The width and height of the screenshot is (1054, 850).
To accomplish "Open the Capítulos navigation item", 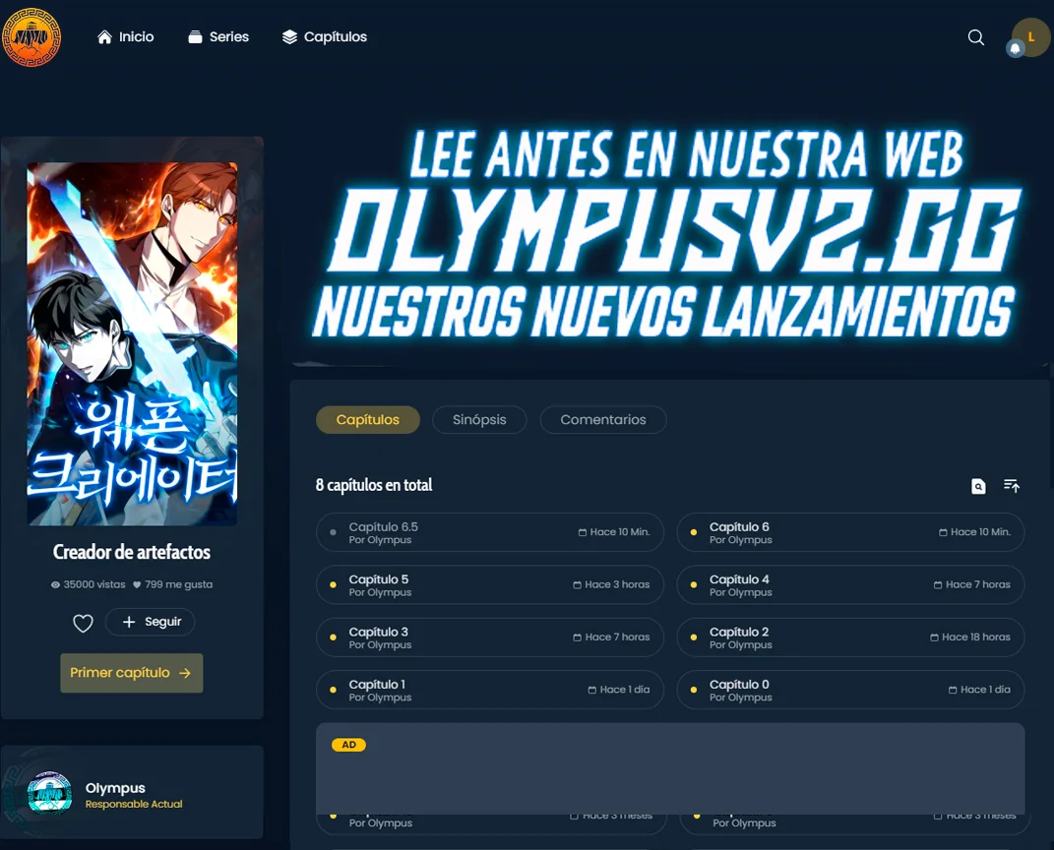I will 324,37.
